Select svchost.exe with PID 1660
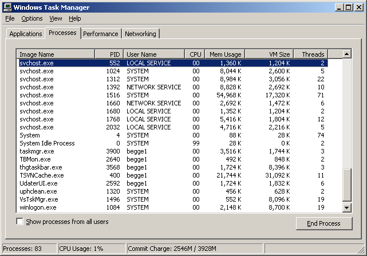Screen dimensions: 367x256 [173, 103]
